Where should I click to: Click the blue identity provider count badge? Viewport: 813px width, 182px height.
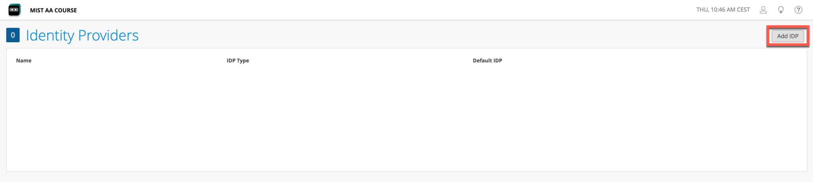pos(13,35)
